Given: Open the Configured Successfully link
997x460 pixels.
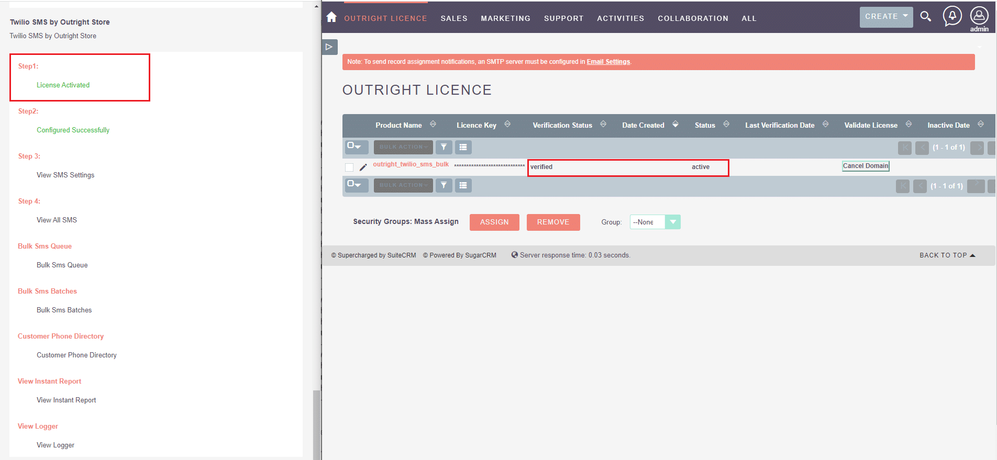Looking at the screenshot, I should pos(73,130).
